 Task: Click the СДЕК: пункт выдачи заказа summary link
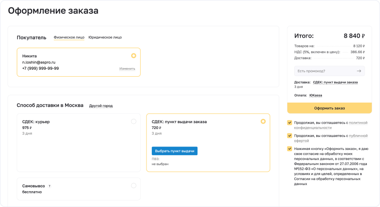335,82
